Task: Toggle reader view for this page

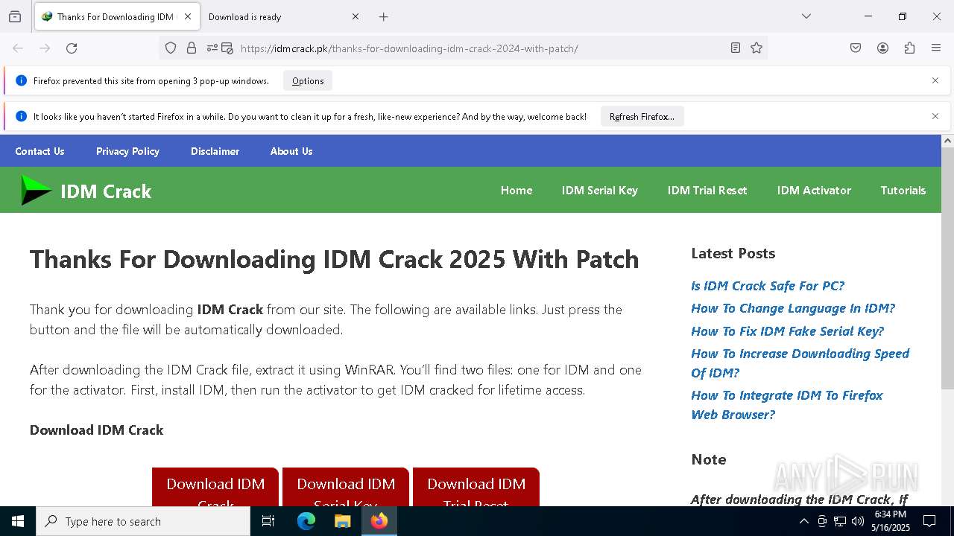Action: point(736,48)
